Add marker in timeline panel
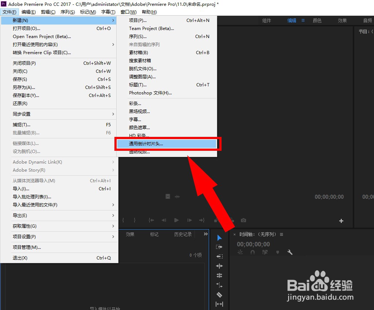 (x=277, y=252)
